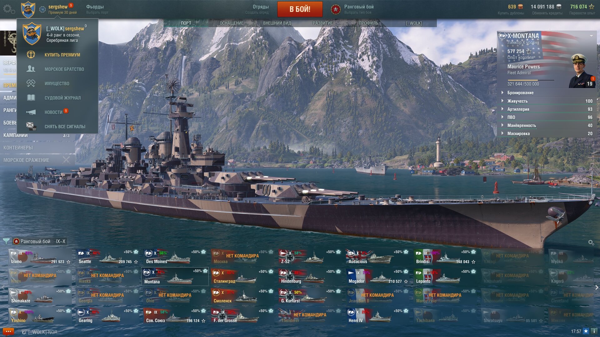Click the В БОЙ! battle button
600x337 pixels.
[x=300, y=9]
